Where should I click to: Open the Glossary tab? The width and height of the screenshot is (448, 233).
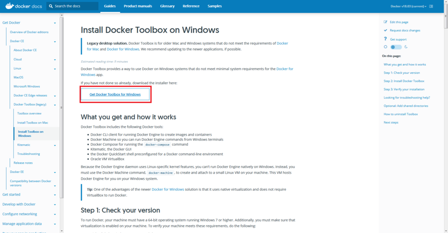(x=167, y=6)
